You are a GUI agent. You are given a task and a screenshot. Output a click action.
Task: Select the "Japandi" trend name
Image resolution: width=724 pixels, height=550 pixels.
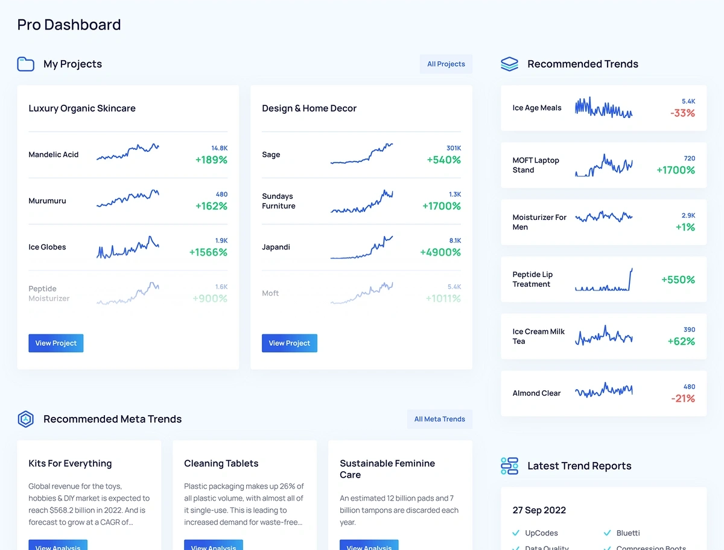[x=276, y=247]
